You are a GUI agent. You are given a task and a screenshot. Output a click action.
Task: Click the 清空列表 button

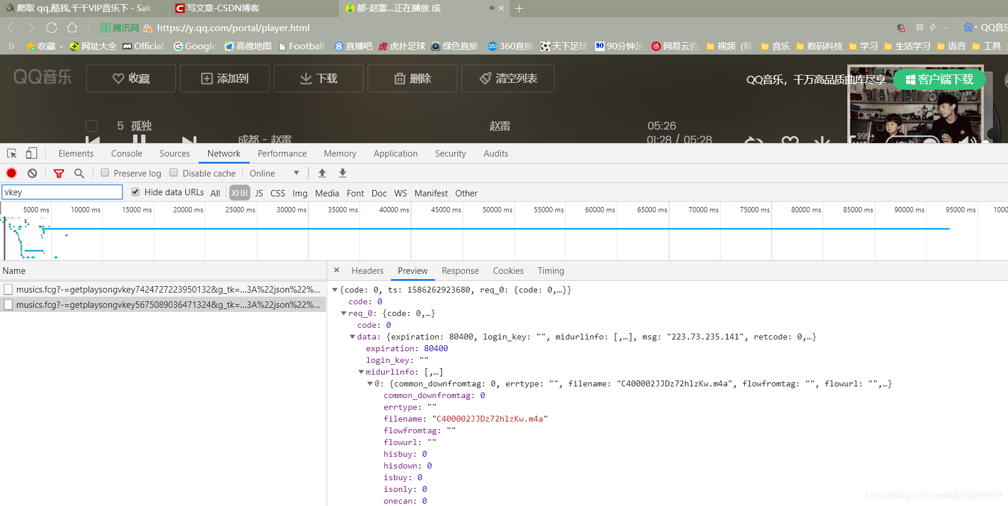click(508, 78)
